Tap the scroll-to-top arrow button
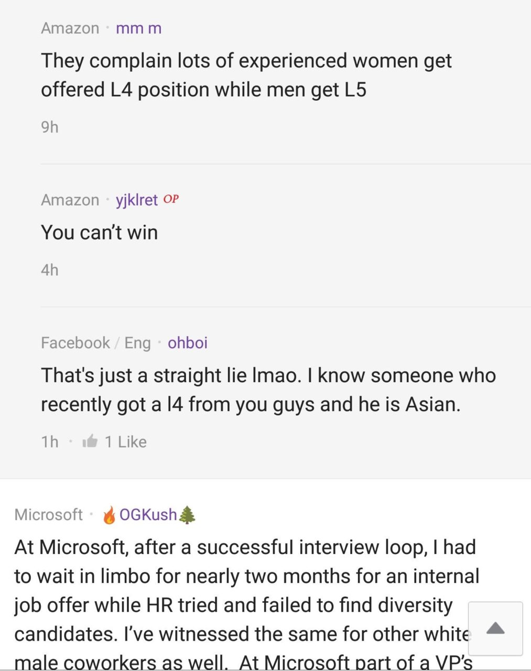Image resolution: width=531 pixels, height=671 pixels. [495, 628]
